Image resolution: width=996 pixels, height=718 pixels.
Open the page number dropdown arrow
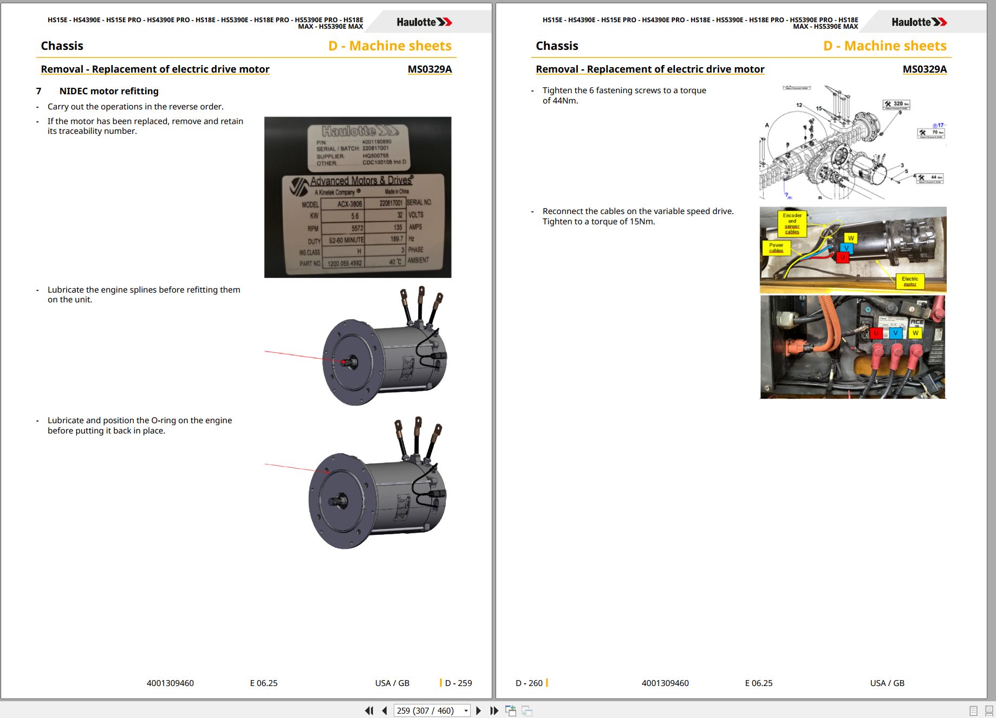tap(466, 710)
